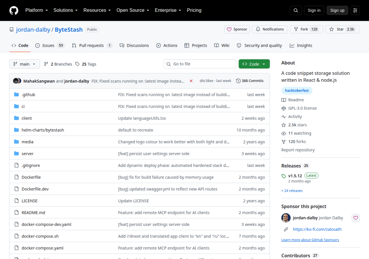Click the Sign in button
The image size is (369, 259).
[x=314, y=10]
